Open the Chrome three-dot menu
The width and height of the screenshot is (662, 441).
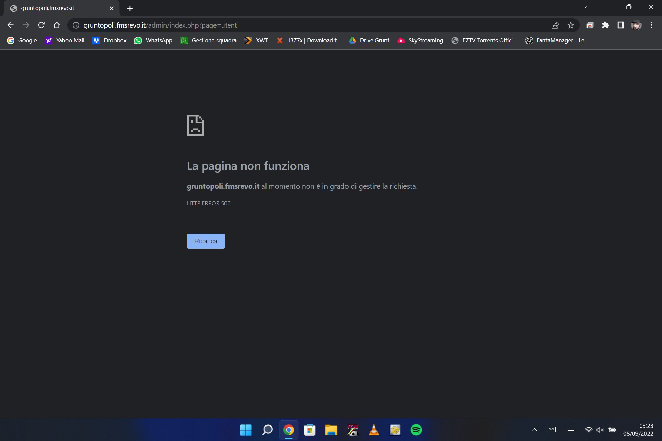pyautogui.click(x=651, y=25)
